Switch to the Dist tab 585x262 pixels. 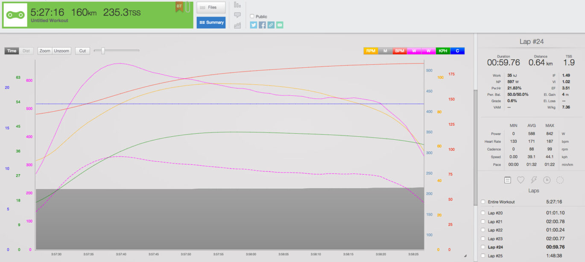pos(26,51)
